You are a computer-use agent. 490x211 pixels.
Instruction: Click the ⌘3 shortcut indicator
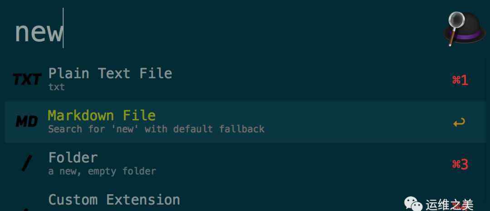(460, 164)
